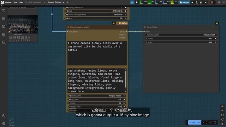Click the blue triangle icon beside the bookmark
The width and height of the screenshot is (226, 127).
[132, 2]
